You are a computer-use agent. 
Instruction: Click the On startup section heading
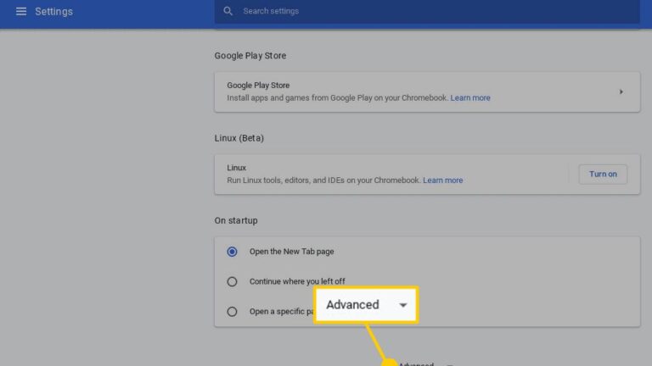pyautogui.click(x=236, y=221)
